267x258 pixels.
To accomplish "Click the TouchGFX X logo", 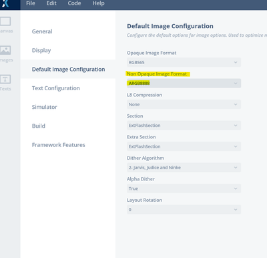I will tap(5, 3).
